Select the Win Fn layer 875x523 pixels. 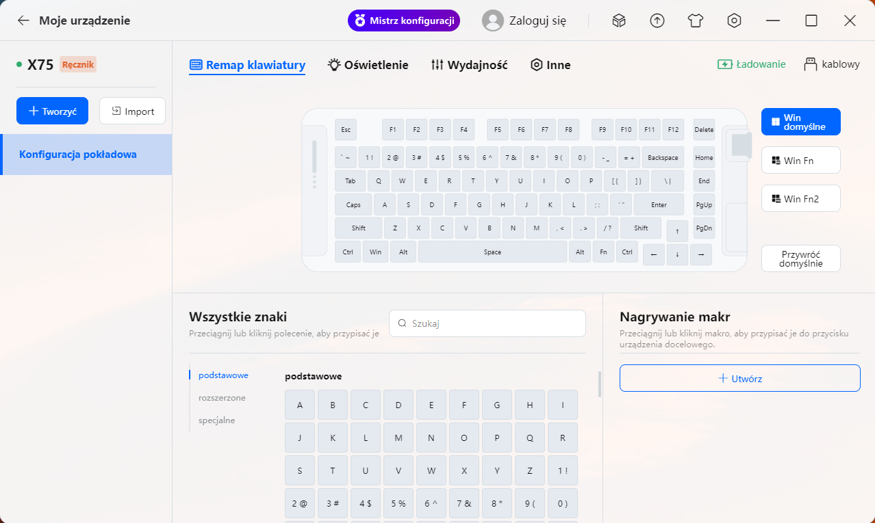pyautogui.click(x=800, y=161)
